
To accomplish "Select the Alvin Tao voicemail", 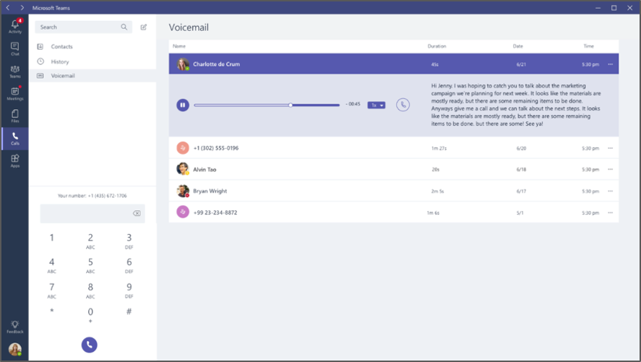I will [x=394, y=169].
